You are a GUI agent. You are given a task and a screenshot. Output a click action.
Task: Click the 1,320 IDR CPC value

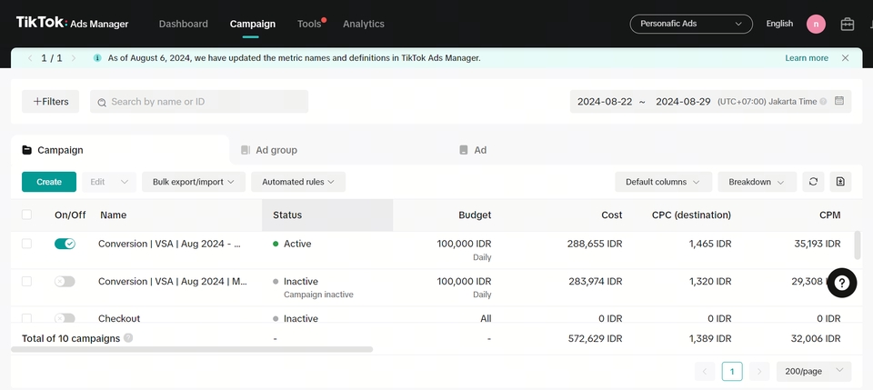pyautogui.click(x=710, y=282)
